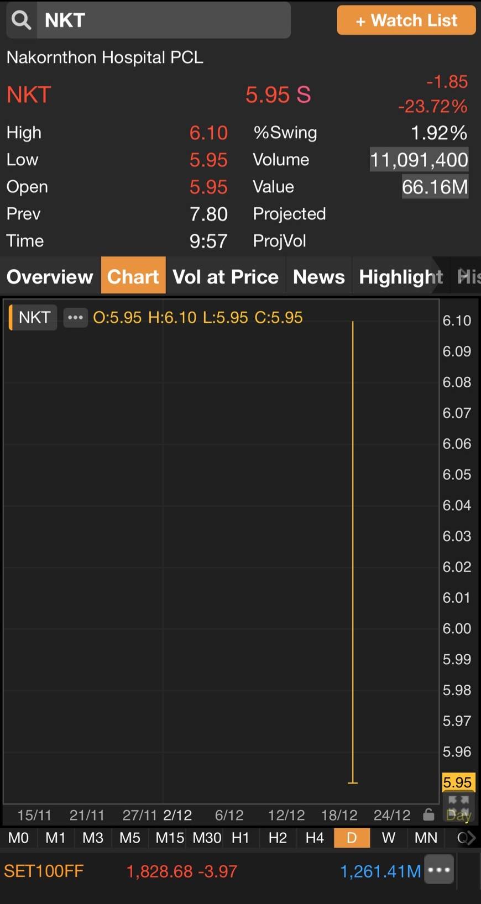Open chart indicator options (three dots) beside NKT label
Viewport: 481px width, 904px height.
pos(75,318)
